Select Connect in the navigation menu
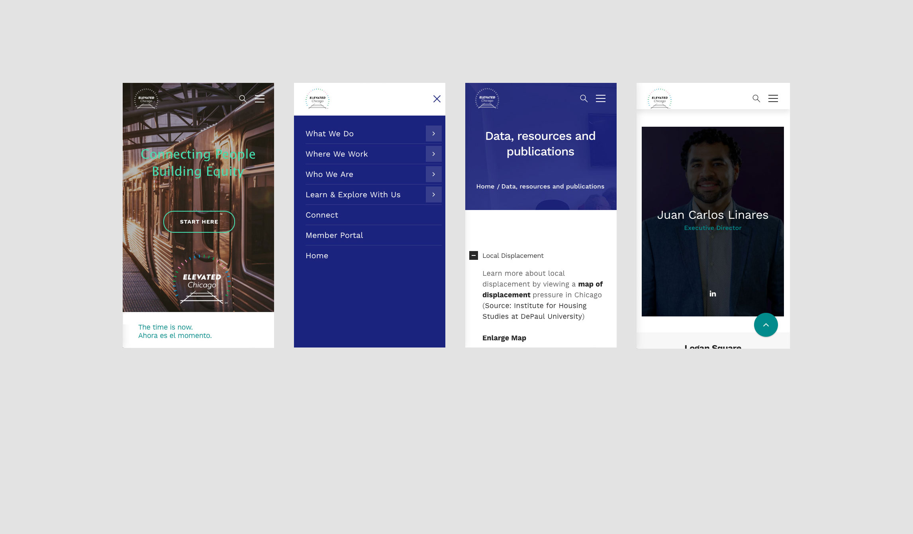This screenshot has height=534, width=913. tap(321, 215)
